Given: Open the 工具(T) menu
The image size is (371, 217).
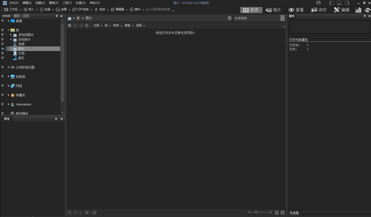Looking at the screenshot, I should (x=67, y=3).
